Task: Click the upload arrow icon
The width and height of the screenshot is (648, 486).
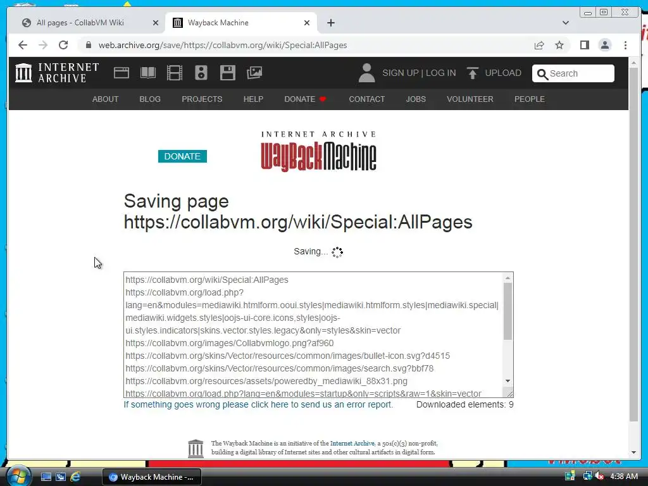Action: (472, 73)
